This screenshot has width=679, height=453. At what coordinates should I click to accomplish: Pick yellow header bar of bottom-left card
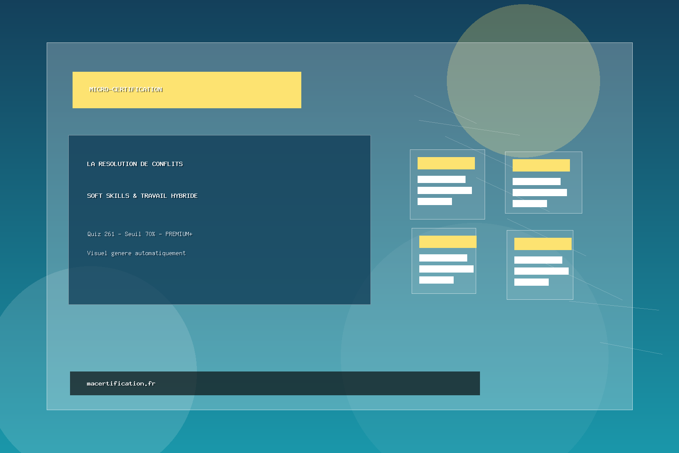coord(448,242)
